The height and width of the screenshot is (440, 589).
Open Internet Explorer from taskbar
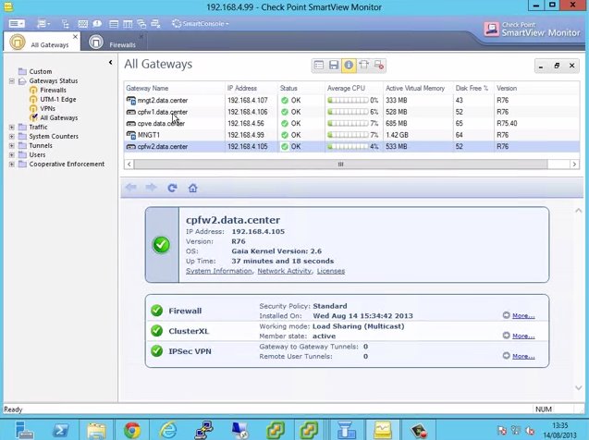168,430
